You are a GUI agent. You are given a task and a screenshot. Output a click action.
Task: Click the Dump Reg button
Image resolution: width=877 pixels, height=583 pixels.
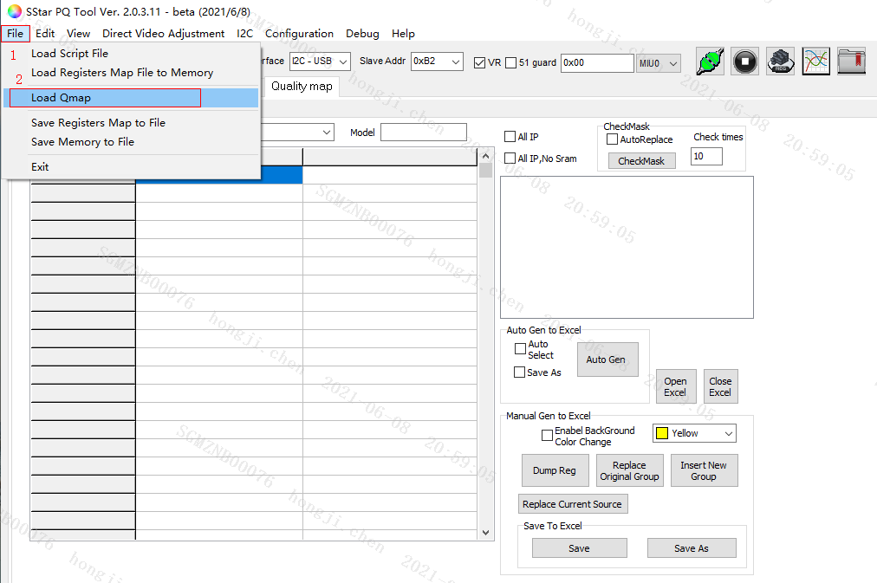pos(555,470)
